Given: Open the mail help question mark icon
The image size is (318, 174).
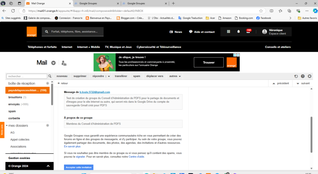Looking at the screenshot, I should click(x=302, y=76).
